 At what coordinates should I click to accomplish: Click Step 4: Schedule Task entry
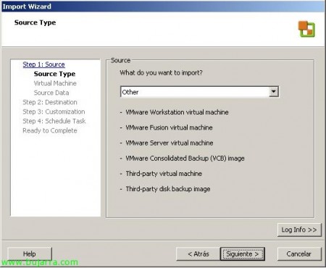54,121
